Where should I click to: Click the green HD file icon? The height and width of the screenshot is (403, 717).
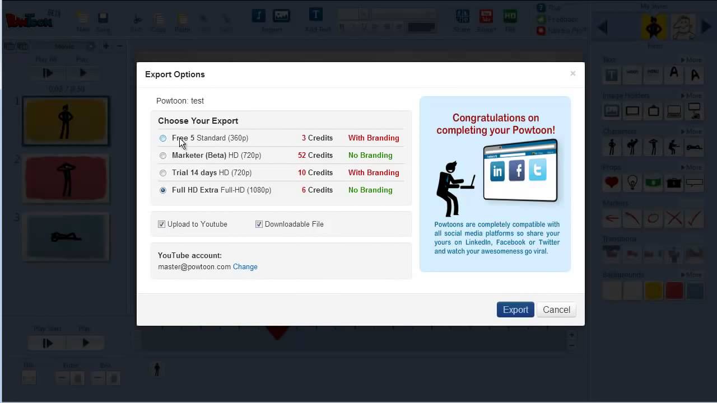(x=510, y=16)
